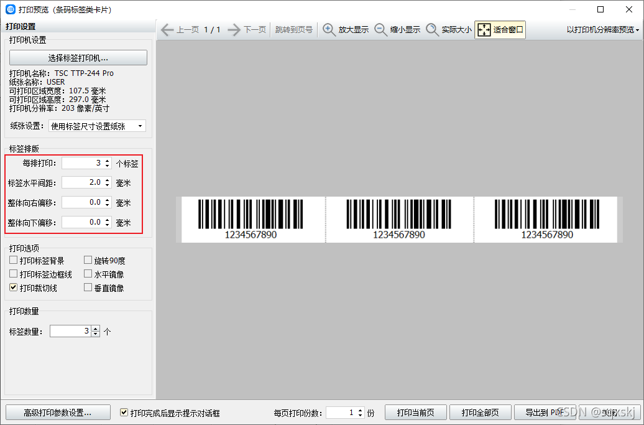
Task: Decrease labels per row 每排打印
Action: tap(107, 166)
